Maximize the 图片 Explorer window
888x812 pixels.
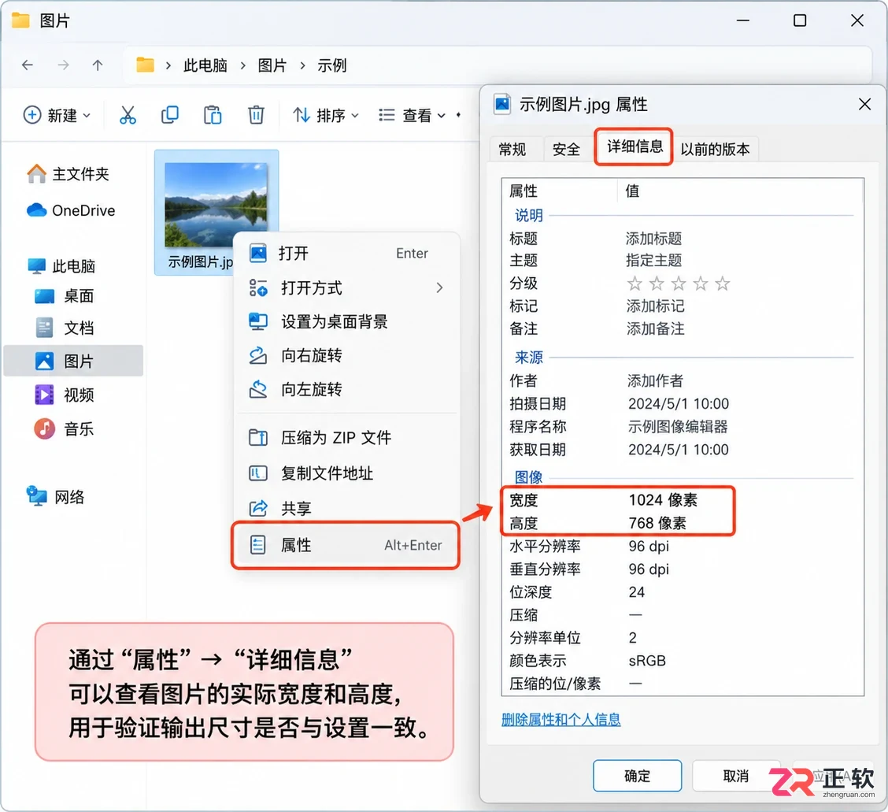pyautogui.click(x=800, y=20)
